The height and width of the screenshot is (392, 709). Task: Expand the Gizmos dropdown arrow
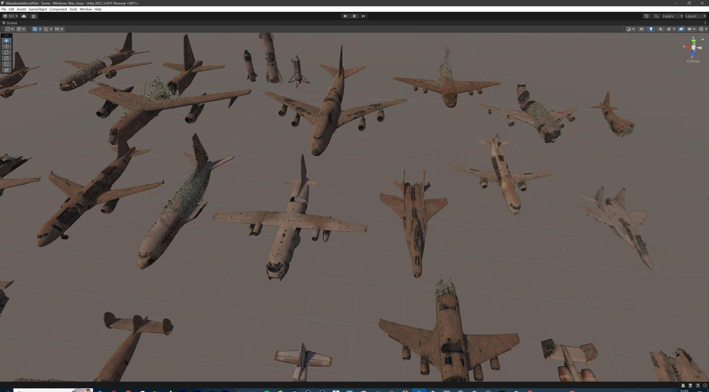pos(706,29)
